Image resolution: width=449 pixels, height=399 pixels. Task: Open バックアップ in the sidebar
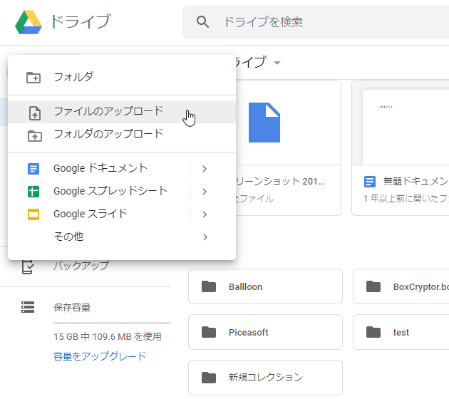[81, 266]
